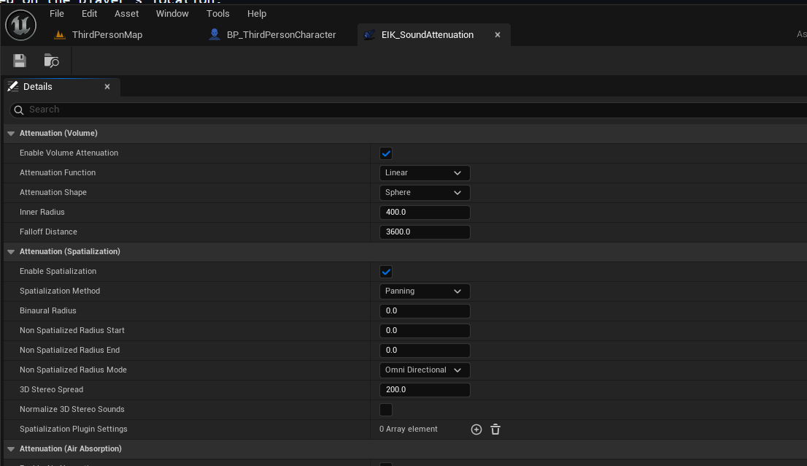Screen dimensions: 807x466
Task: Collapse the Attenuation (Volume) section
Action: [x=11, y=134]
